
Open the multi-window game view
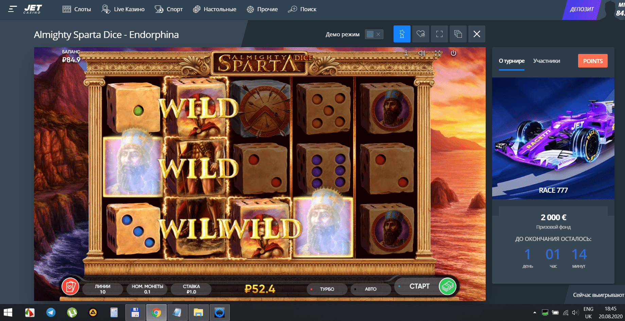click(458, 34)
